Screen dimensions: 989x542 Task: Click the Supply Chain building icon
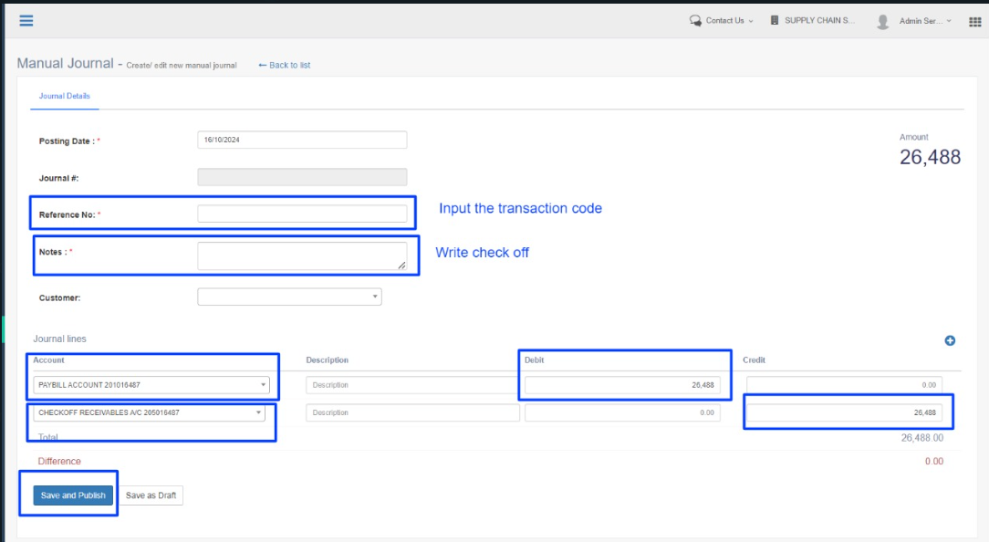775,20
